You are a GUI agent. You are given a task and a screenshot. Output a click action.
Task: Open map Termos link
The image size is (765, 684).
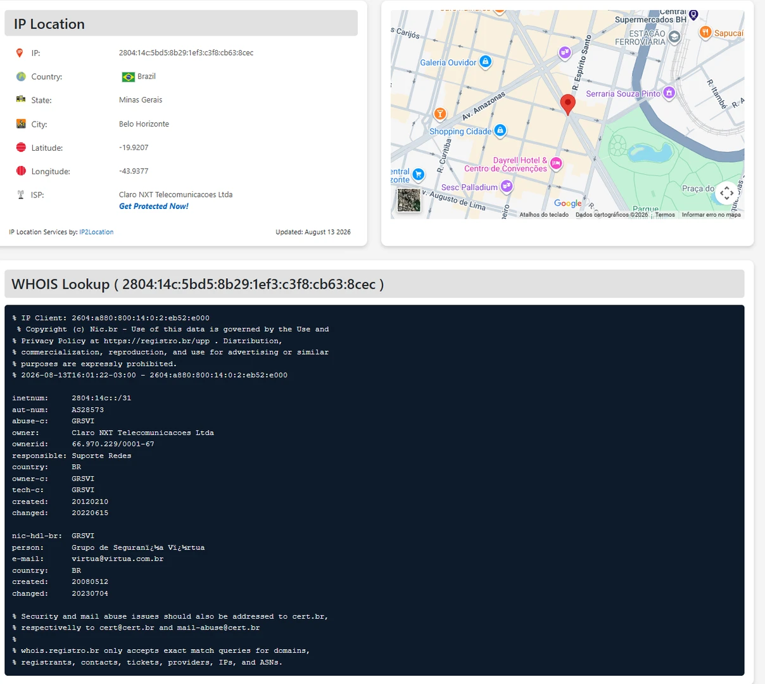click(x=665, y=215)
